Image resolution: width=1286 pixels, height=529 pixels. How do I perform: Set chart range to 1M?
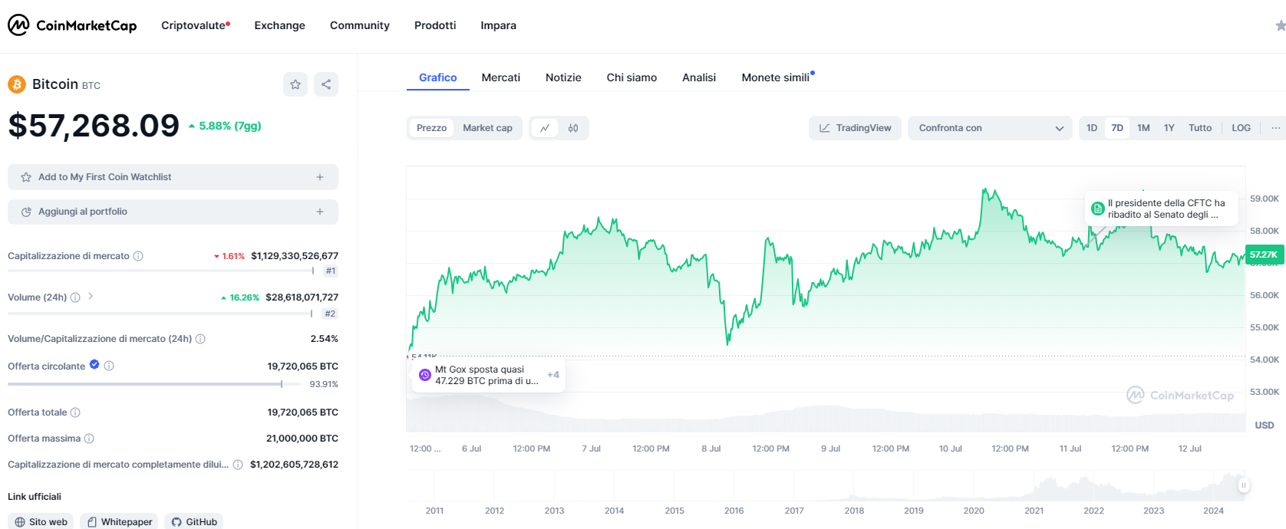(x=1143, y=128)
